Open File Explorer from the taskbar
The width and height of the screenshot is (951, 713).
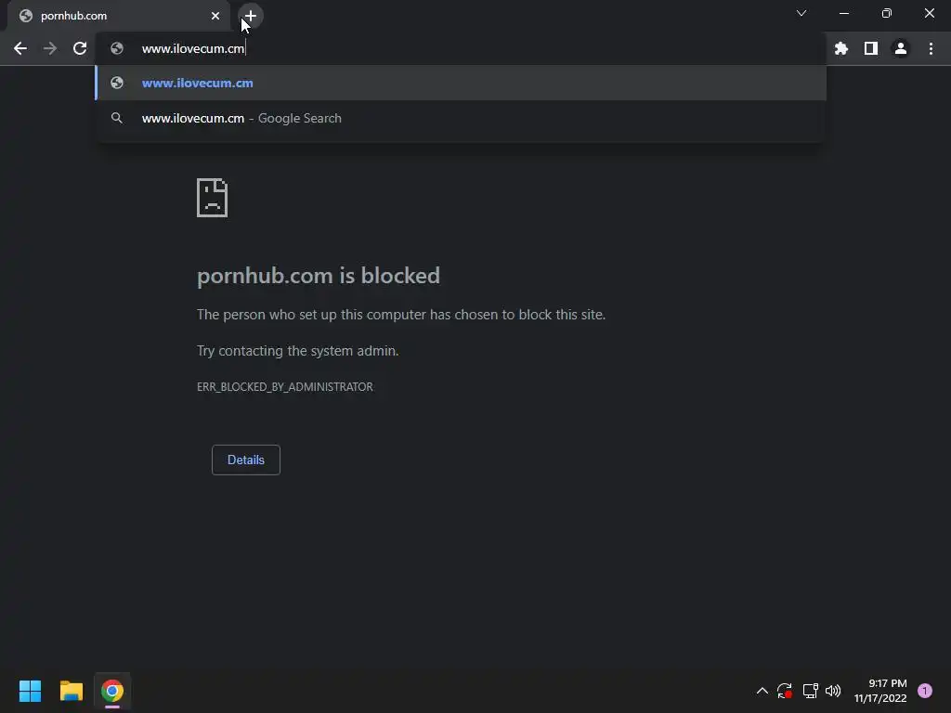[71, 691]
